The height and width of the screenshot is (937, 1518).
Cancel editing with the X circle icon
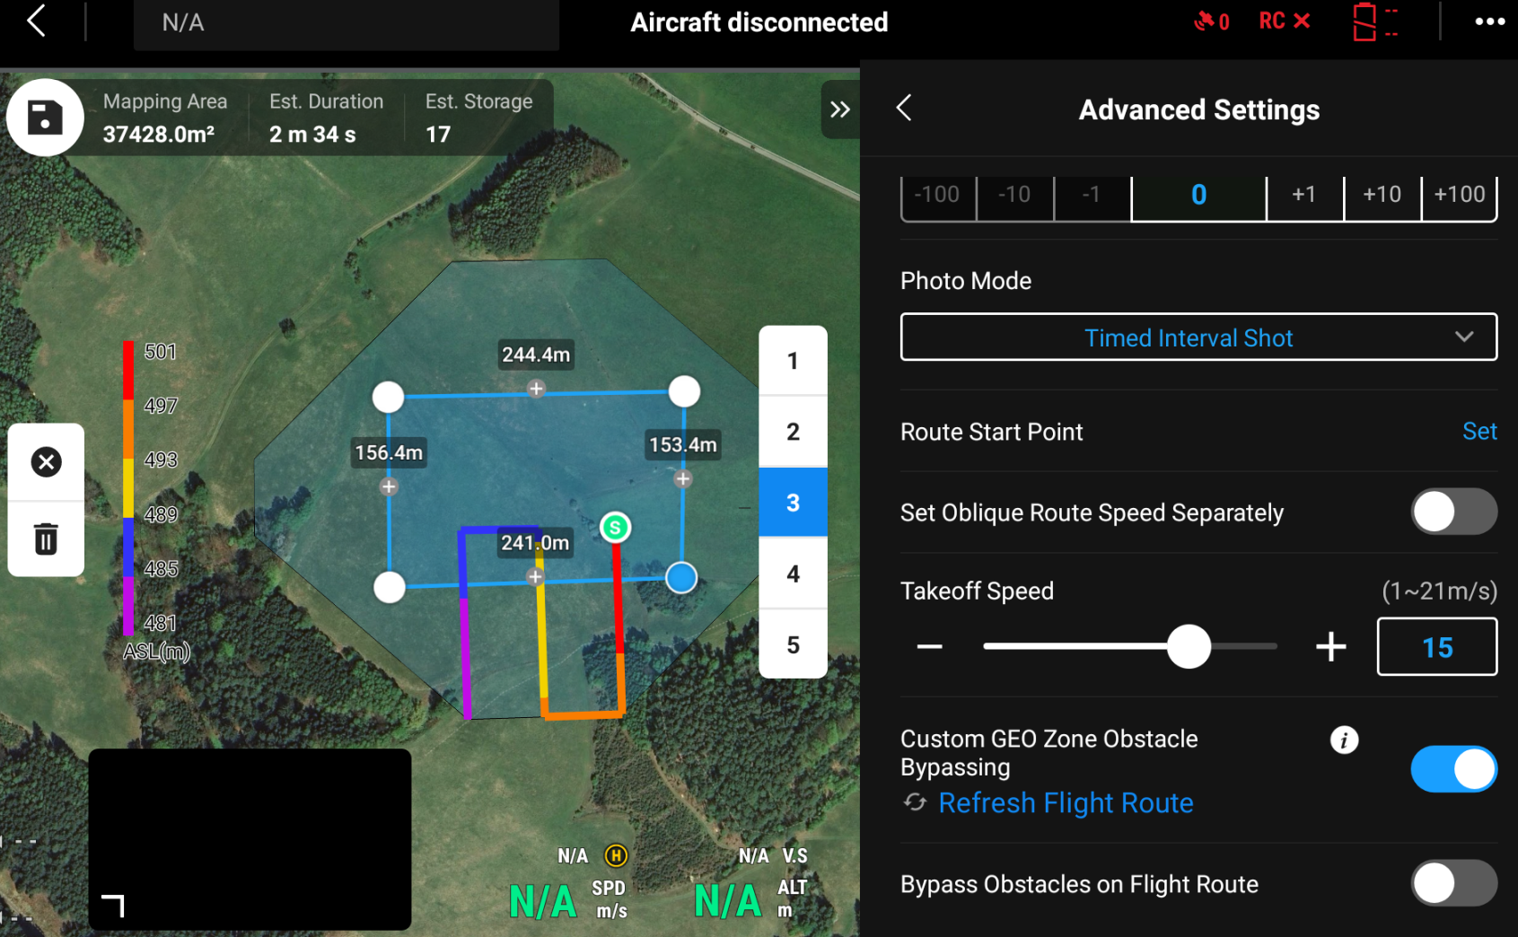[x=46, y=462]
